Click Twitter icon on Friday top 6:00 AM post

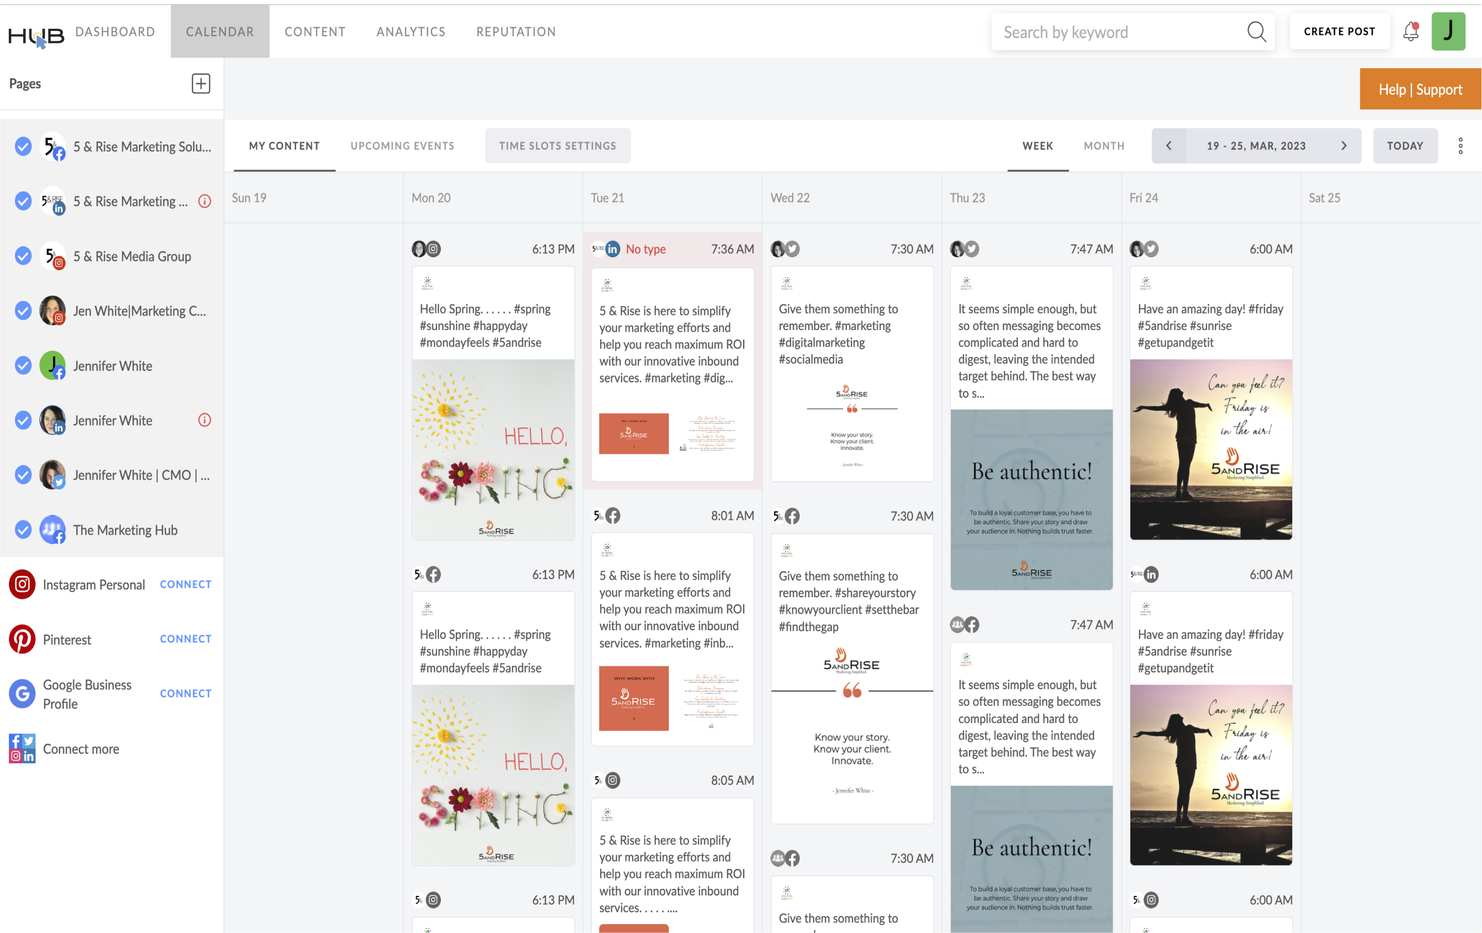coord(1151,249)
